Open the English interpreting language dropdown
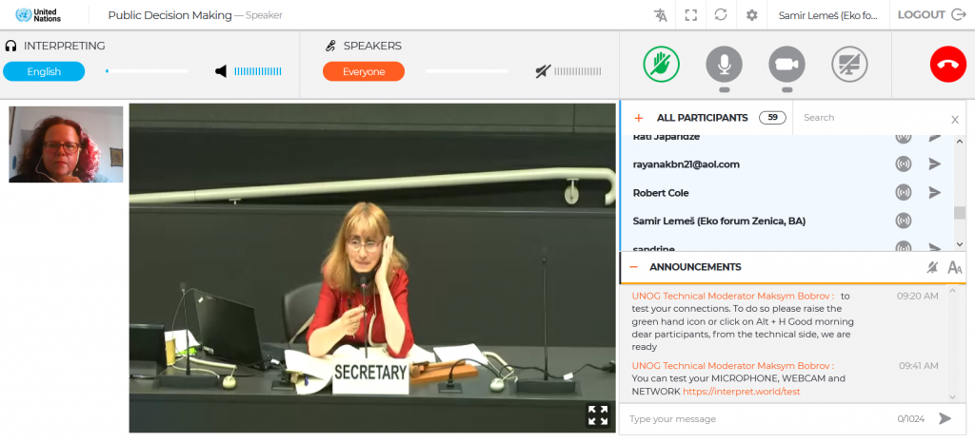This screenshot has height=443, width=975. (x=44, y=71)
